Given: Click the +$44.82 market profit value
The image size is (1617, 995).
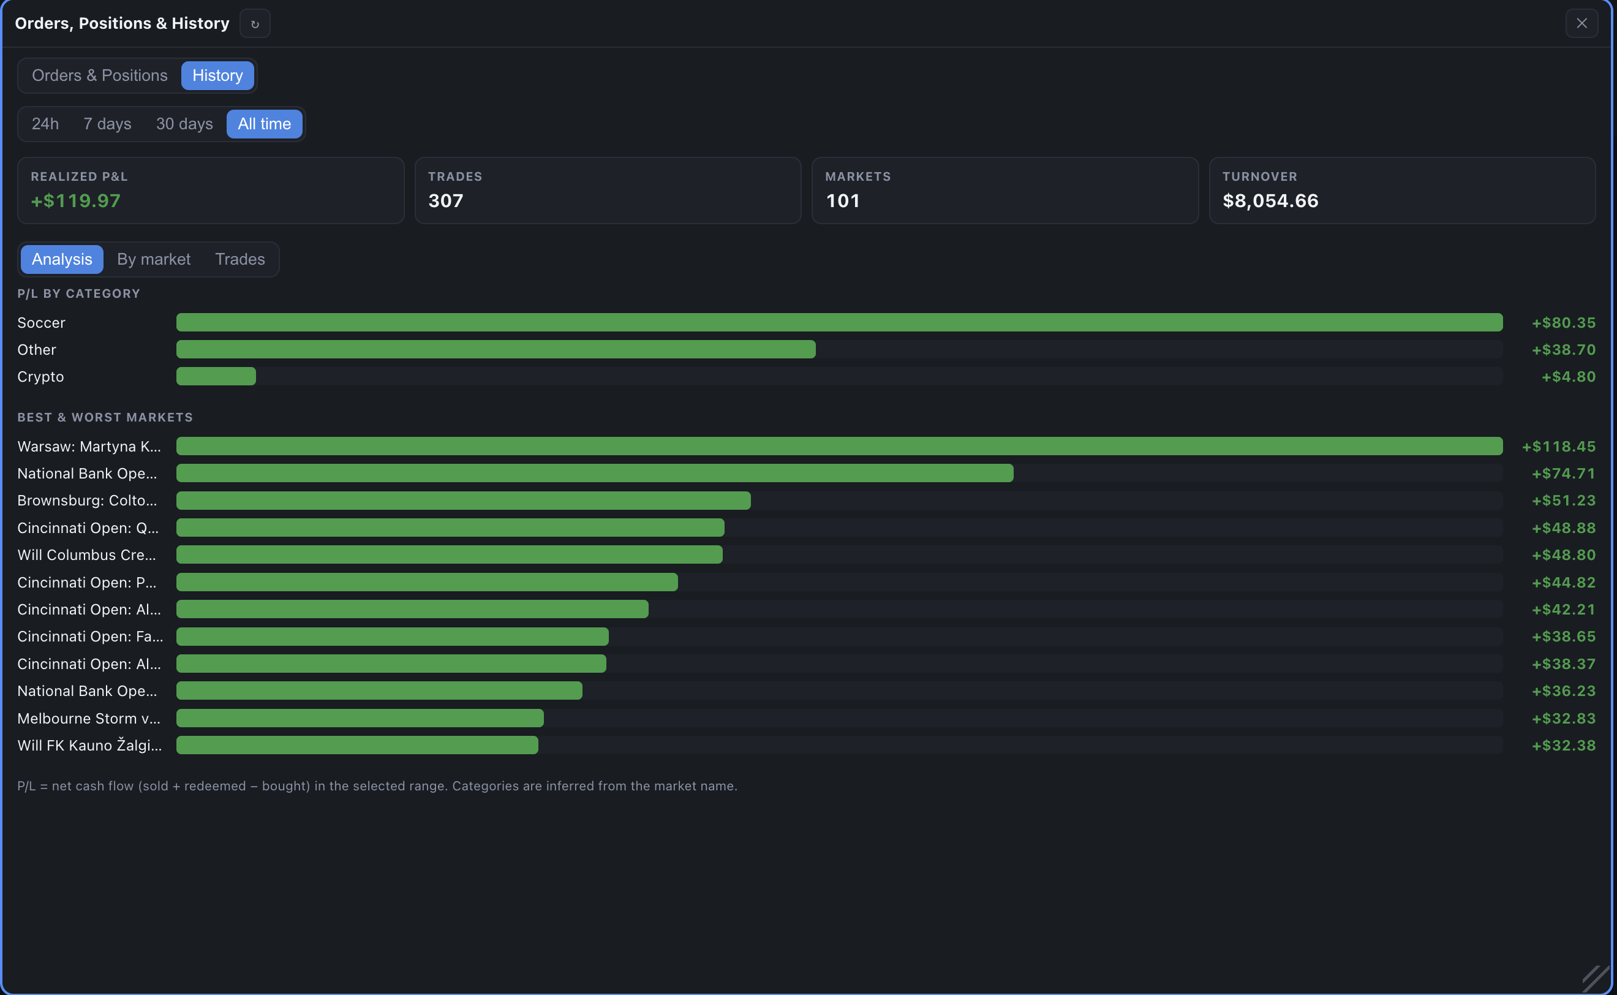Looking at the screenshot, I should click(1564, 583).
